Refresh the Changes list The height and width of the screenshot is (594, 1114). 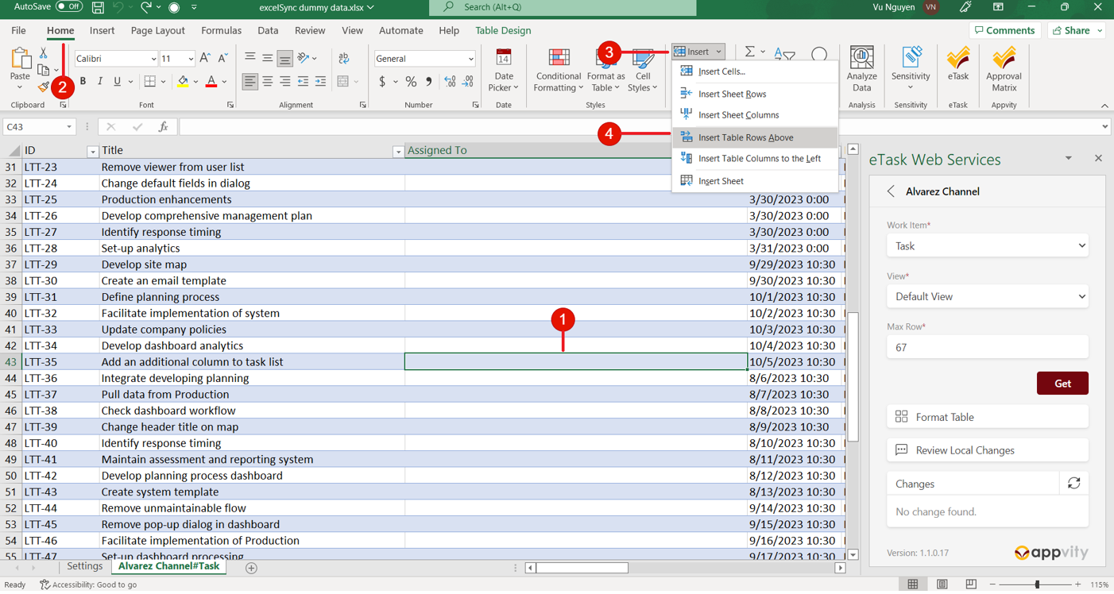(1073, 484)
